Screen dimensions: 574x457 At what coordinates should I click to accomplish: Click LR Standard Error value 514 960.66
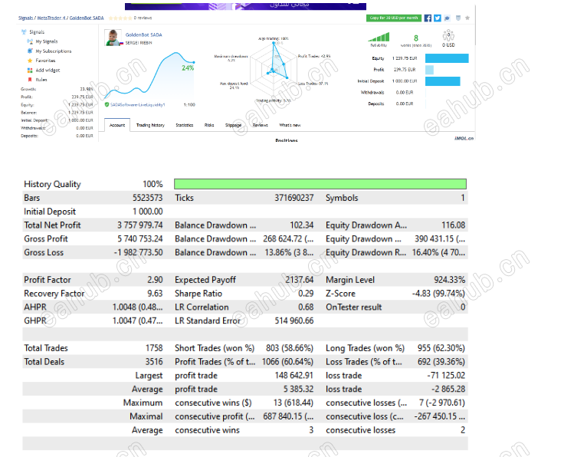(294, 321)
